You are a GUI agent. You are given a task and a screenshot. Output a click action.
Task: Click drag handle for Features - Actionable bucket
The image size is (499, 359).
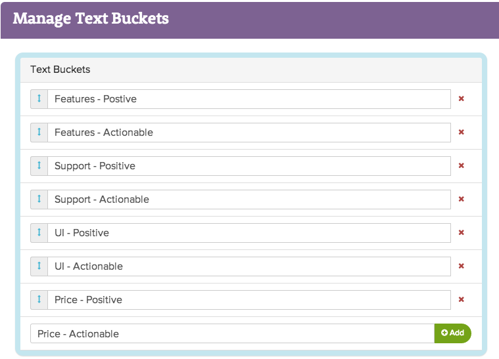(39, 133)
